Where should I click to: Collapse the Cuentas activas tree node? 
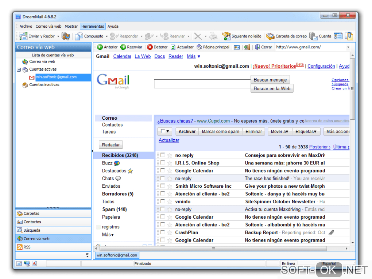point(19,69)
